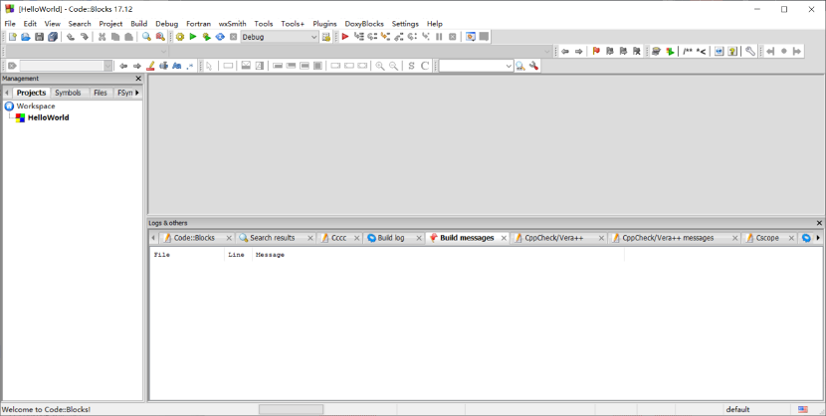Screen dimensions: 826x416
Task: Click the Save all files icon
Action: click(53, 37)
